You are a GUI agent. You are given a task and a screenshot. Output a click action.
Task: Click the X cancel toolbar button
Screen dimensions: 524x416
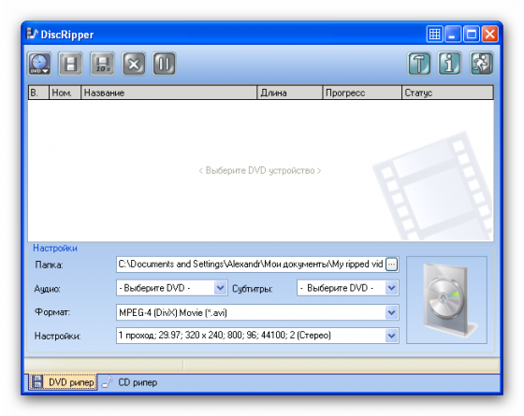click(134, 64)
